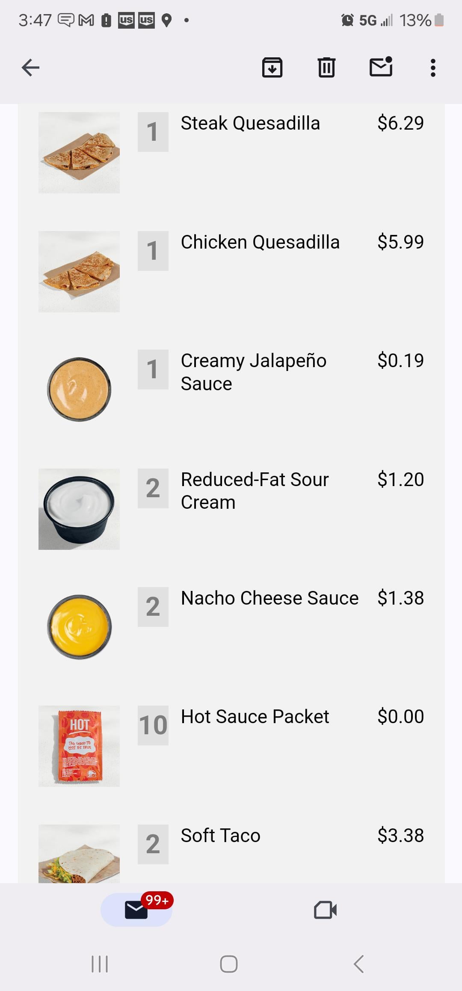Open the three-dot more options menu
Screen dimensions: 462x991
(433, 68)
